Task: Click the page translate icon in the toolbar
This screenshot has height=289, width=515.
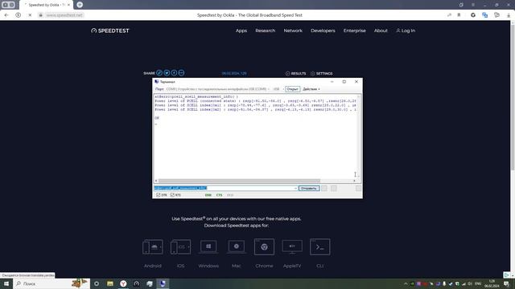Action: [x=484, y=15]
